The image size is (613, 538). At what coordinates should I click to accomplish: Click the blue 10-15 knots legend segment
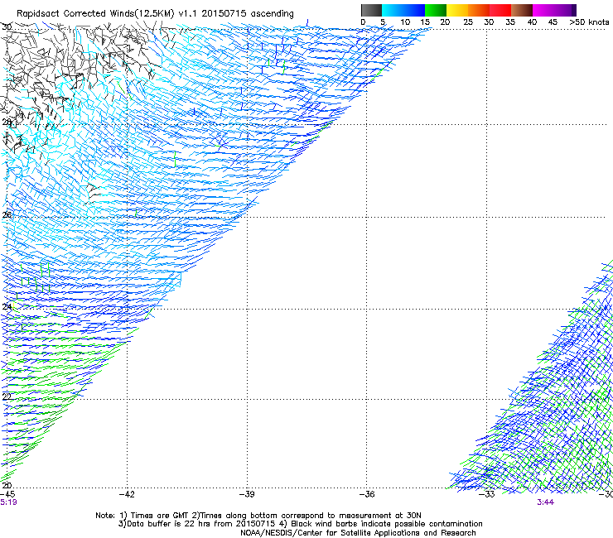point(414,10)
